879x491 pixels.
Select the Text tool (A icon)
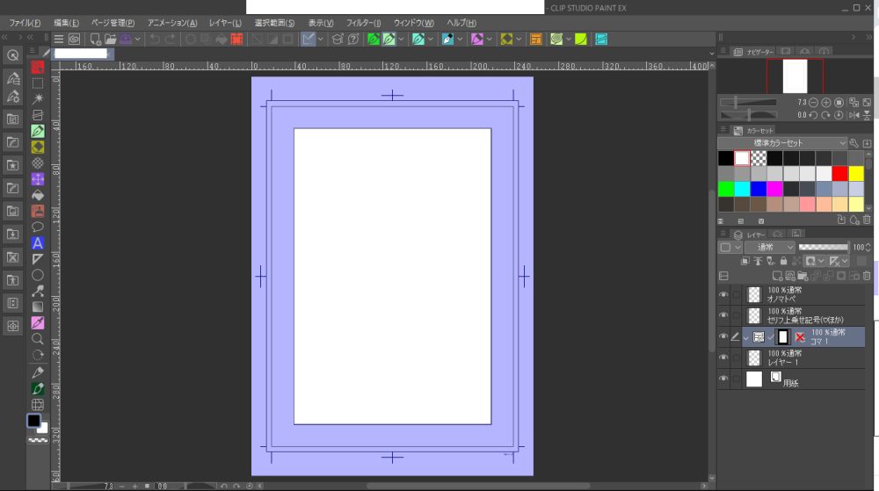[38, 243]
